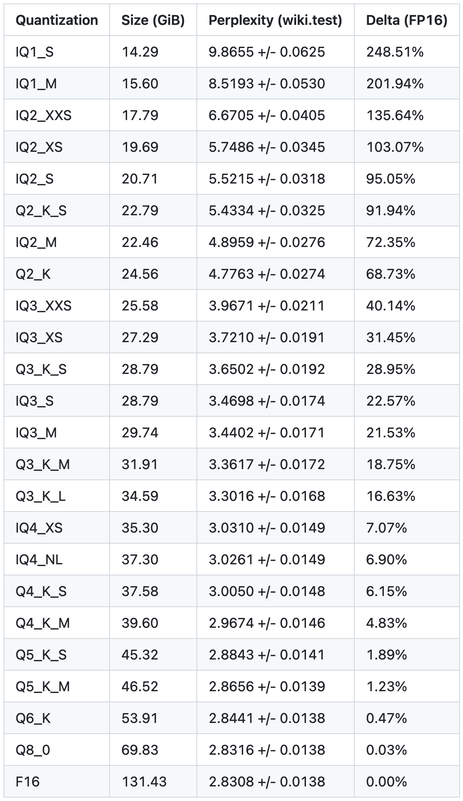Click the Quantization column header
This screenshot has height=801, width=463.
coord(56,20)
